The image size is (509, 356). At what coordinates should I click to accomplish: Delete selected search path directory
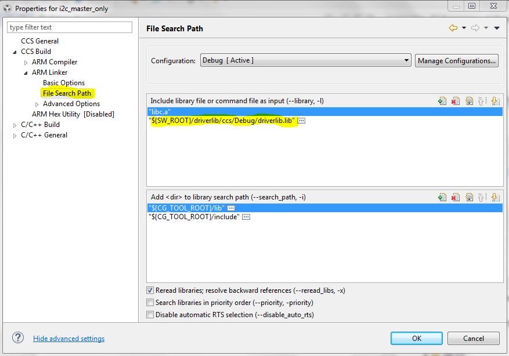pos(455,197)
